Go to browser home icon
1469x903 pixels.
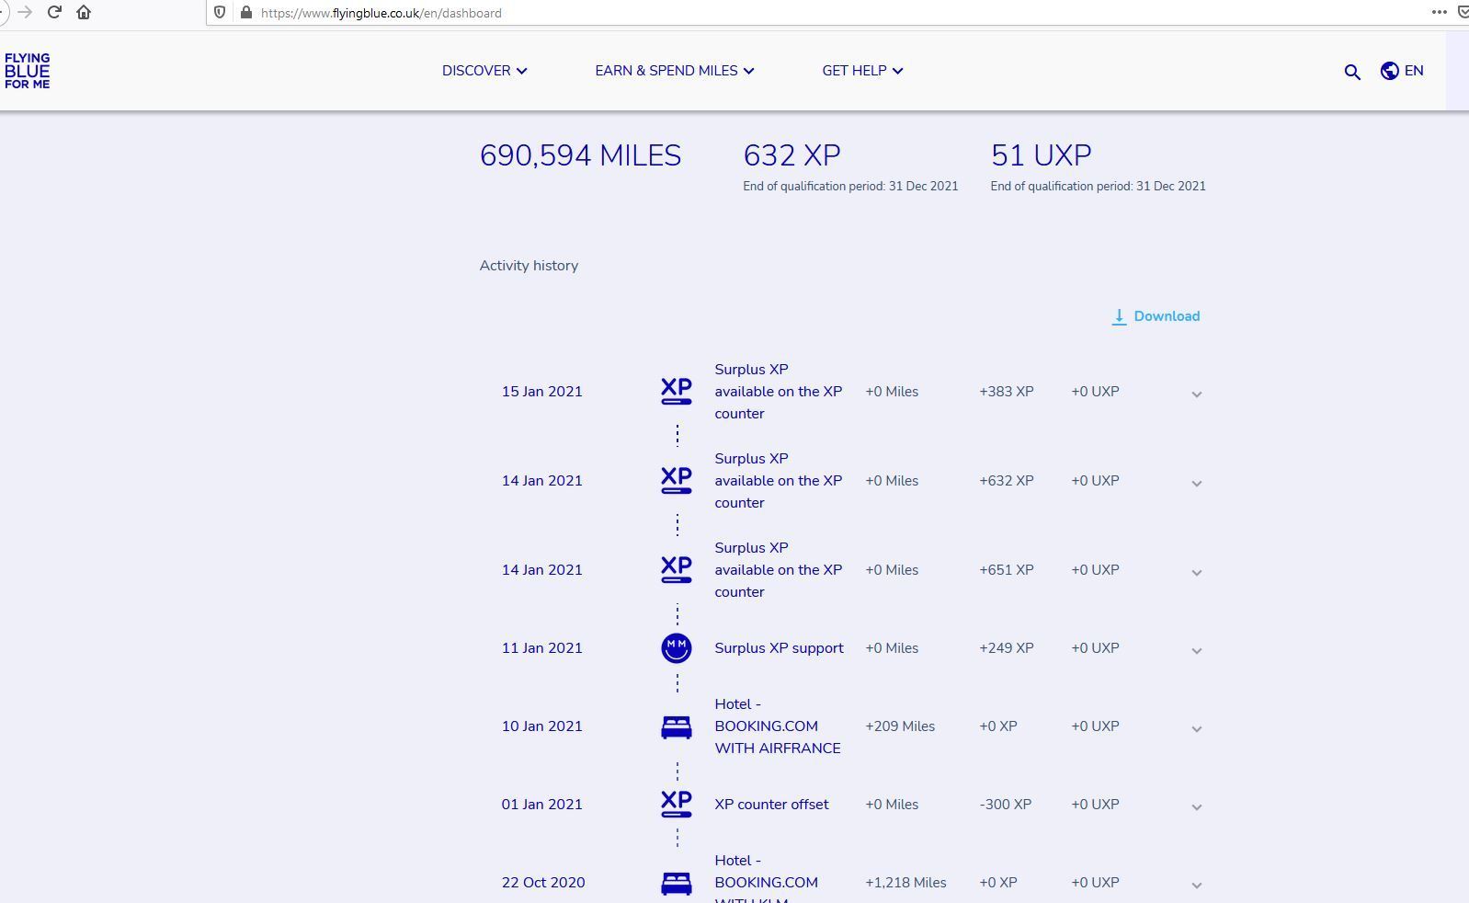84,12
